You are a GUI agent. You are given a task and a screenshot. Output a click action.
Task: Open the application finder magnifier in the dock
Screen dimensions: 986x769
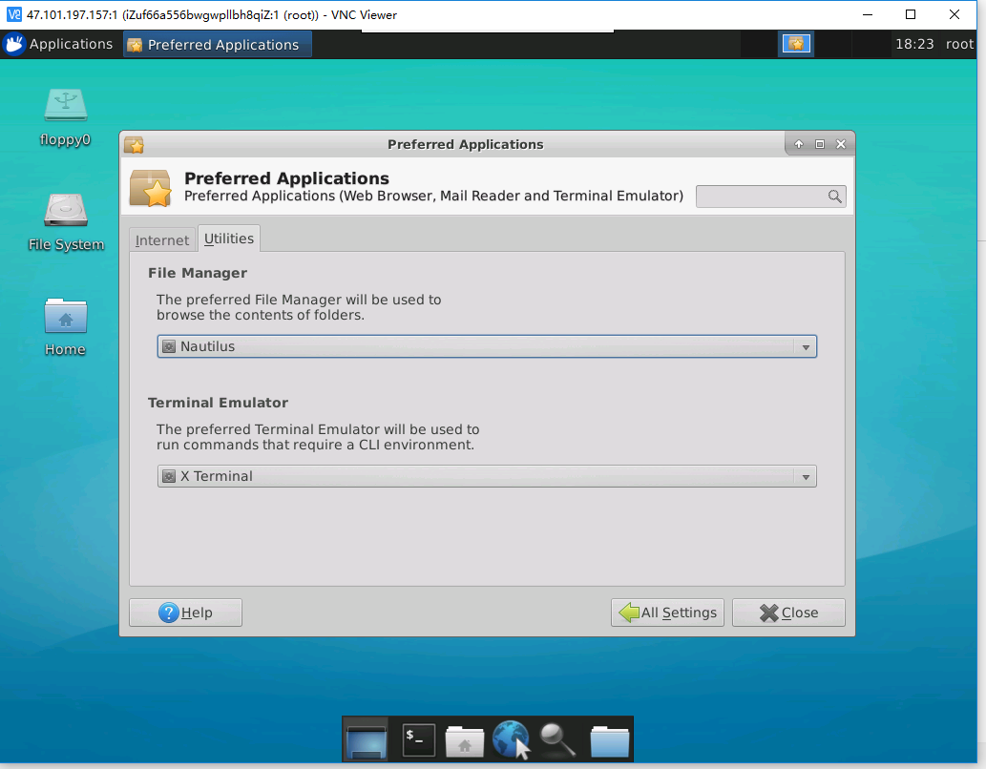[x=559, y=739]
